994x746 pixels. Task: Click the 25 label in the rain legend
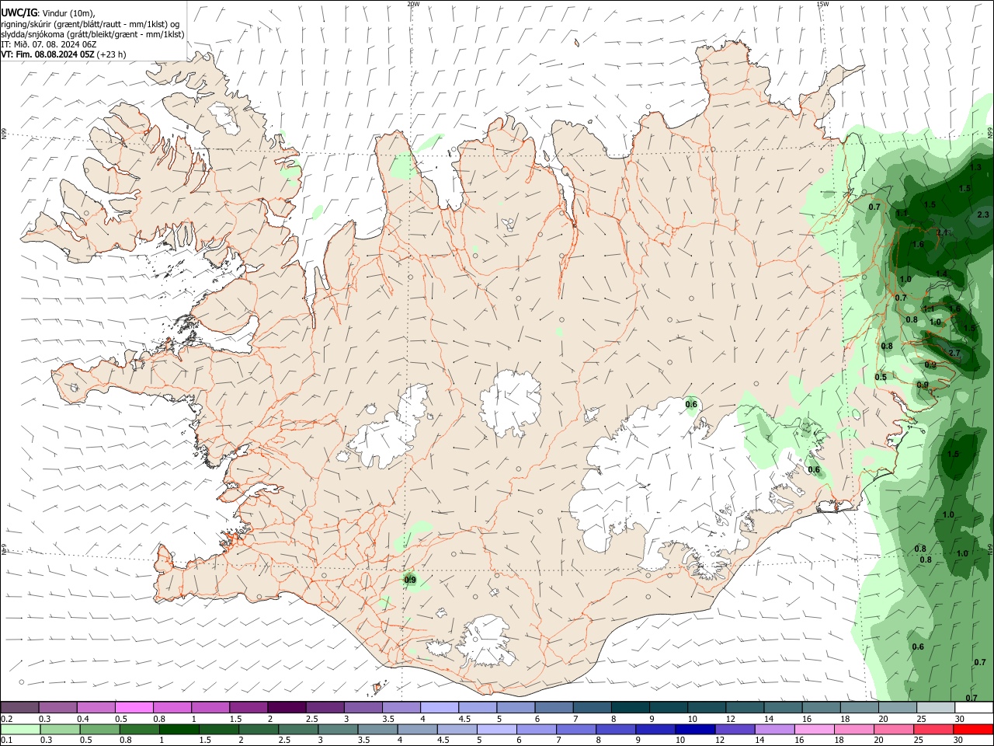pos(919,741)
